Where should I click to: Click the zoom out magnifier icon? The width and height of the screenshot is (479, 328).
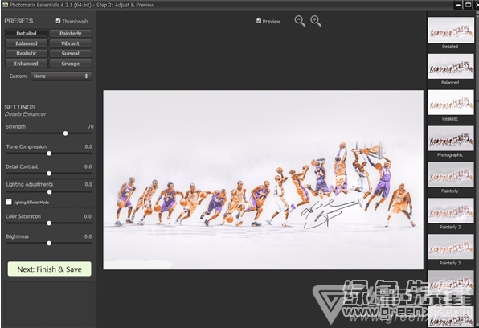300,21
